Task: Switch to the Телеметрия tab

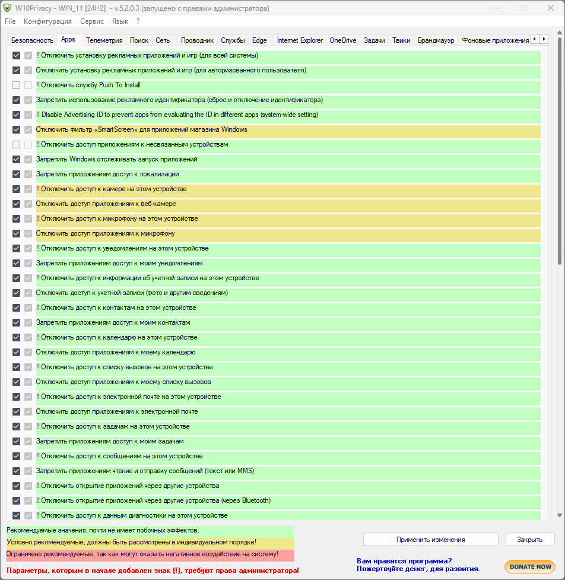Action: point(104,40)
